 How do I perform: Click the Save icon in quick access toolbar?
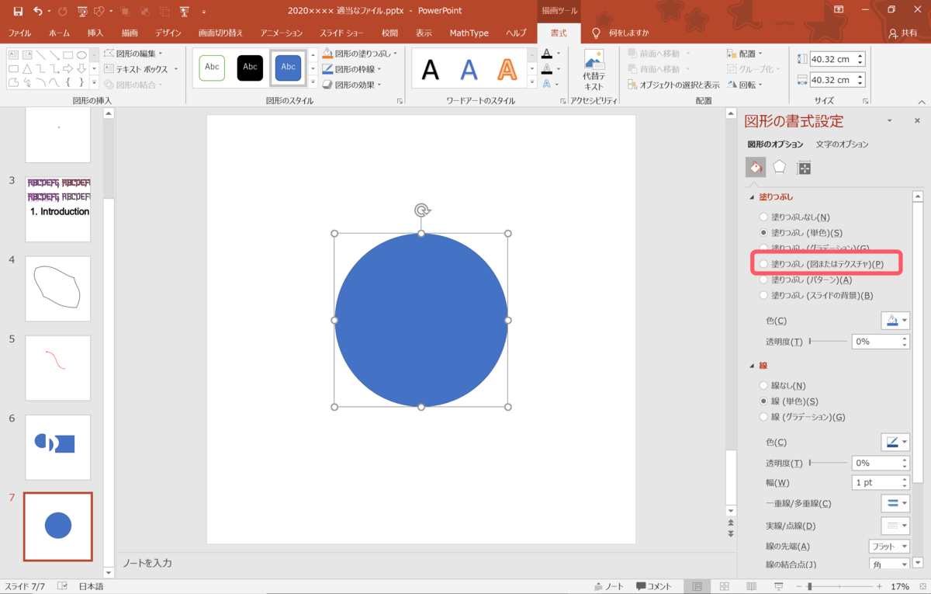(17, 12)
